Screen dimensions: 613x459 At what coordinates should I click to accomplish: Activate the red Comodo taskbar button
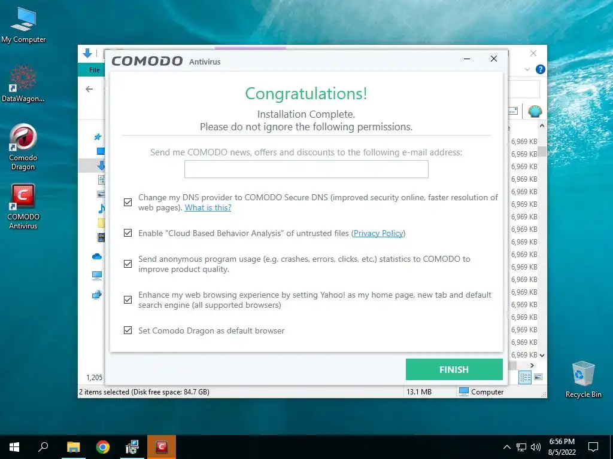click(162, 447)
